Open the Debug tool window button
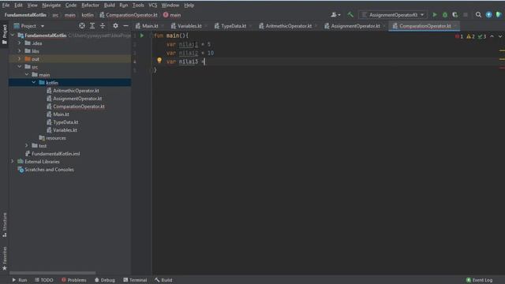This screenshot has width=505, height=284. pyautogui.click(x=105, y=280)
